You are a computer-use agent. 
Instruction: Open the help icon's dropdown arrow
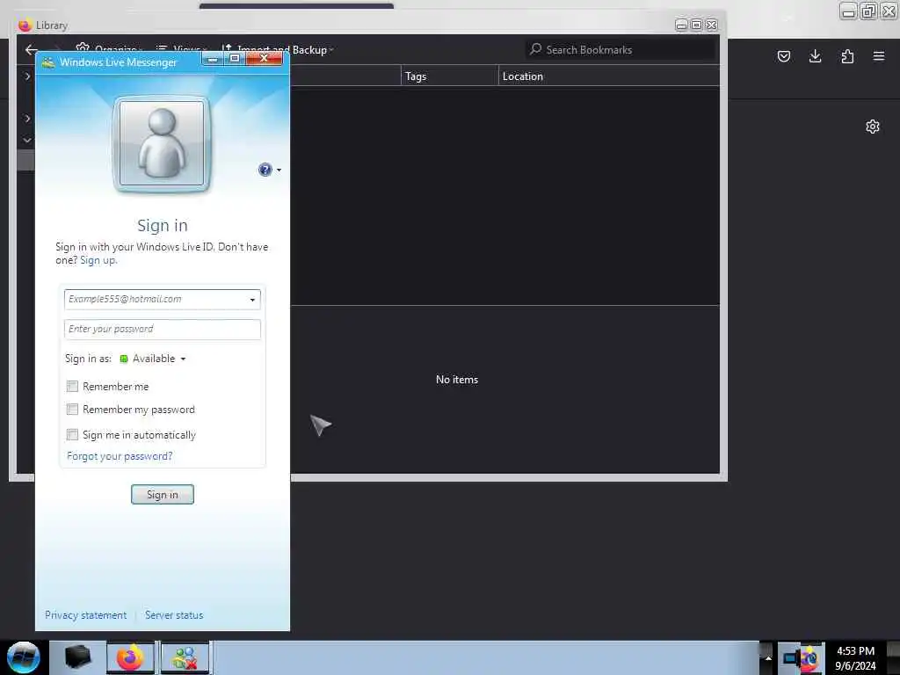pyautogui.click(x=279, y=170)
